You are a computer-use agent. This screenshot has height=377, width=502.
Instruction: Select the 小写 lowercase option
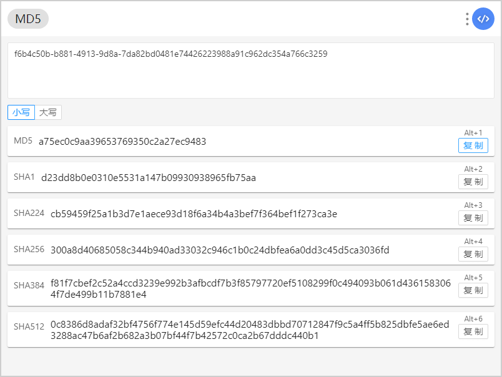(x=21, y=112)
